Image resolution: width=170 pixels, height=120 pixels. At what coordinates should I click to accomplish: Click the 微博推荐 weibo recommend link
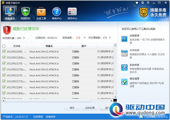50,117
